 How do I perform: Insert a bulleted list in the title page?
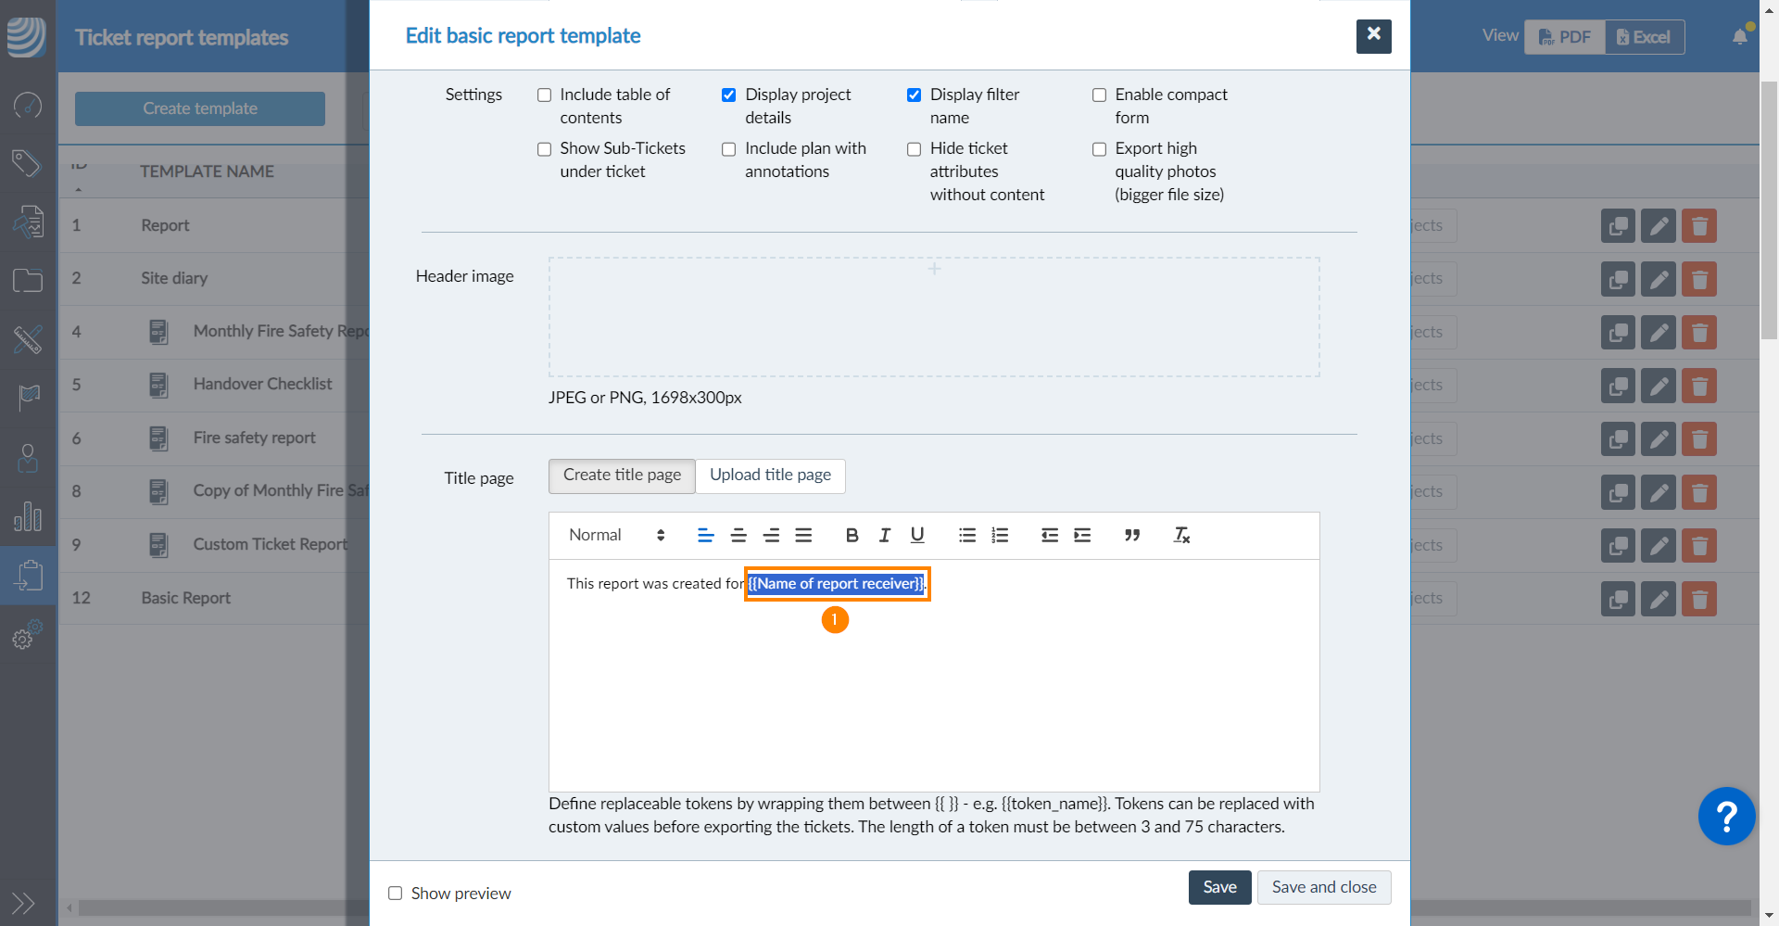click(966, 535)
